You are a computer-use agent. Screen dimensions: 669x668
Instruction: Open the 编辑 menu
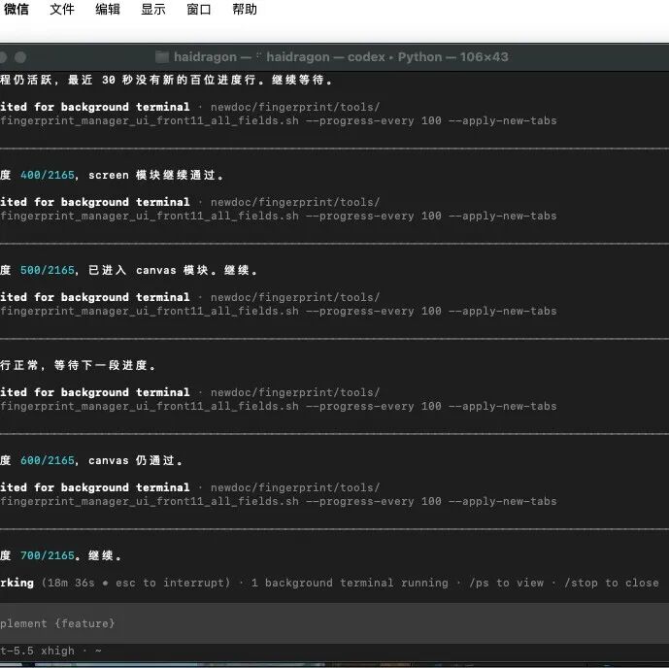click(x=108, y=9)
